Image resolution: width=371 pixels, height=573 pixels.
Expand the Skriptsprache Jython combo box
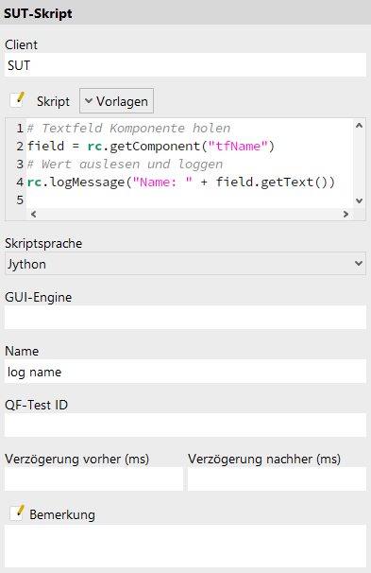tap(185, 264)
